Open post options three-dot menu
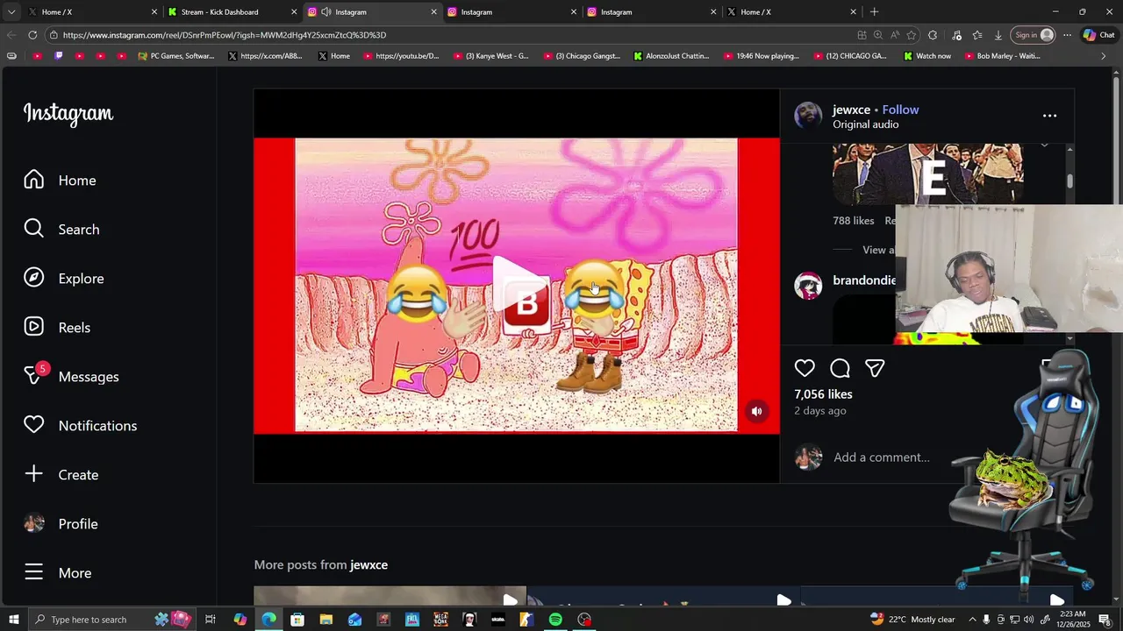 pyautogui.click(x=1049, y=116)
